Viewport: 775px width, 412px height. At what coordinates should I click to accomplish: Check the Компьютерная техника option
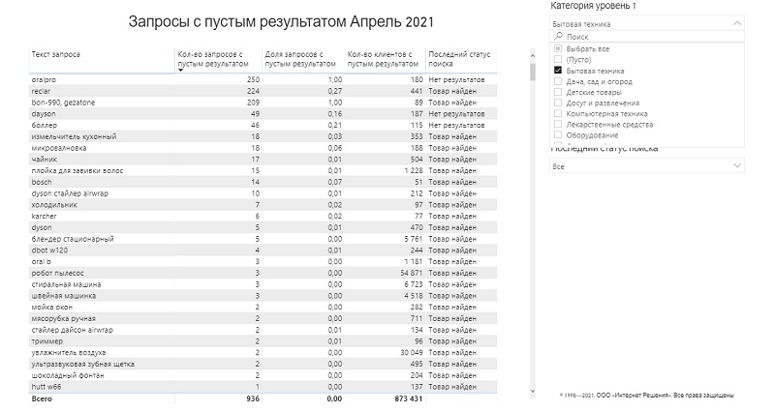pos(558,113)
